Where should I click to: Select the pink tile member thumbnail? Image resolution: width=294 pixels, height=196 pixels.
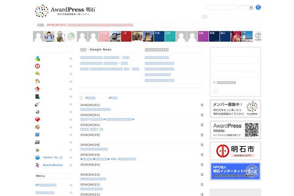[104, 36]
